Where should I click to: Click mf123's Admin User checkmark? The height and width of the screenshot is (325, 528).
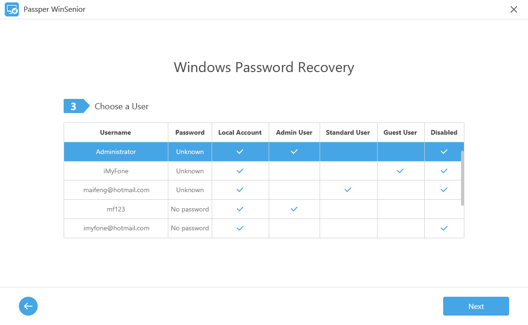click(x=294, y=209)
